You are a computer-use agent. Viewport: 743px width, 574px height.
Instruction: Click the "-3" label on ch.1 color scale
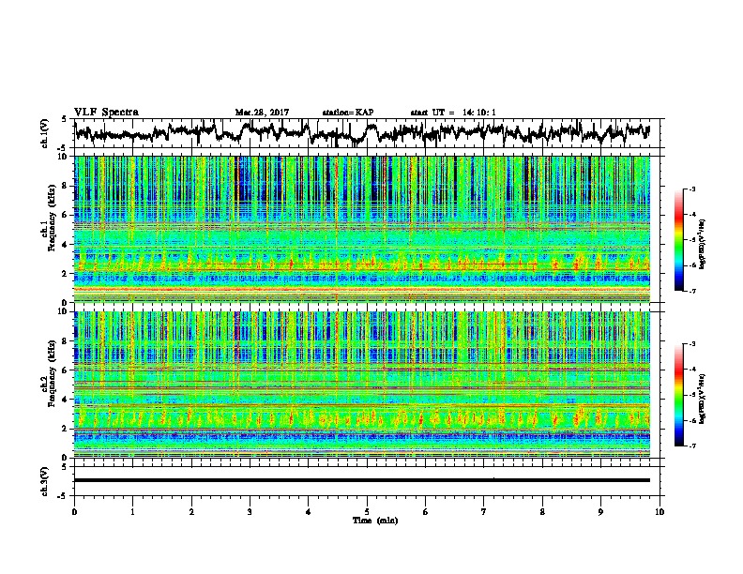click(x=691, y=189)
